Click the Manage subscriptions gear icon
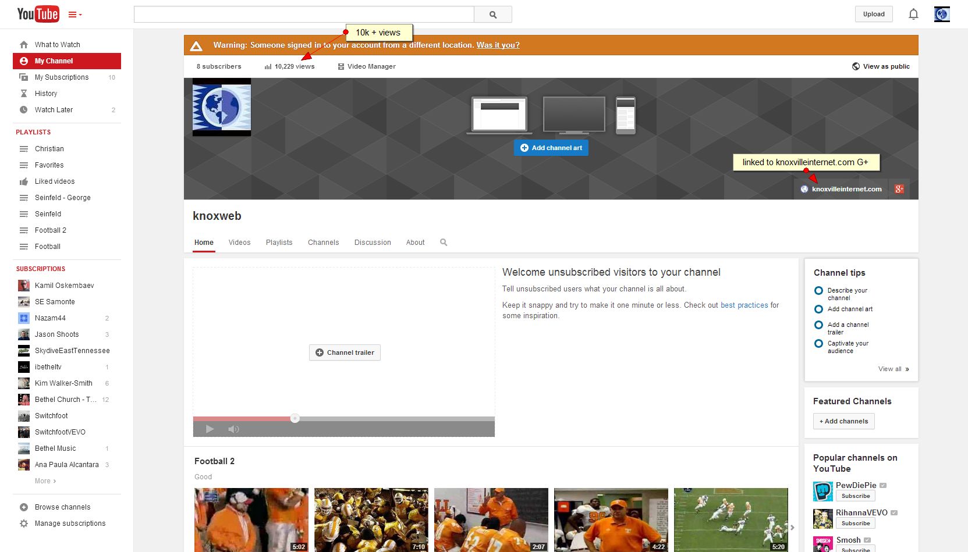This screenshot has width=968, height=552. (x=24, y=523)
